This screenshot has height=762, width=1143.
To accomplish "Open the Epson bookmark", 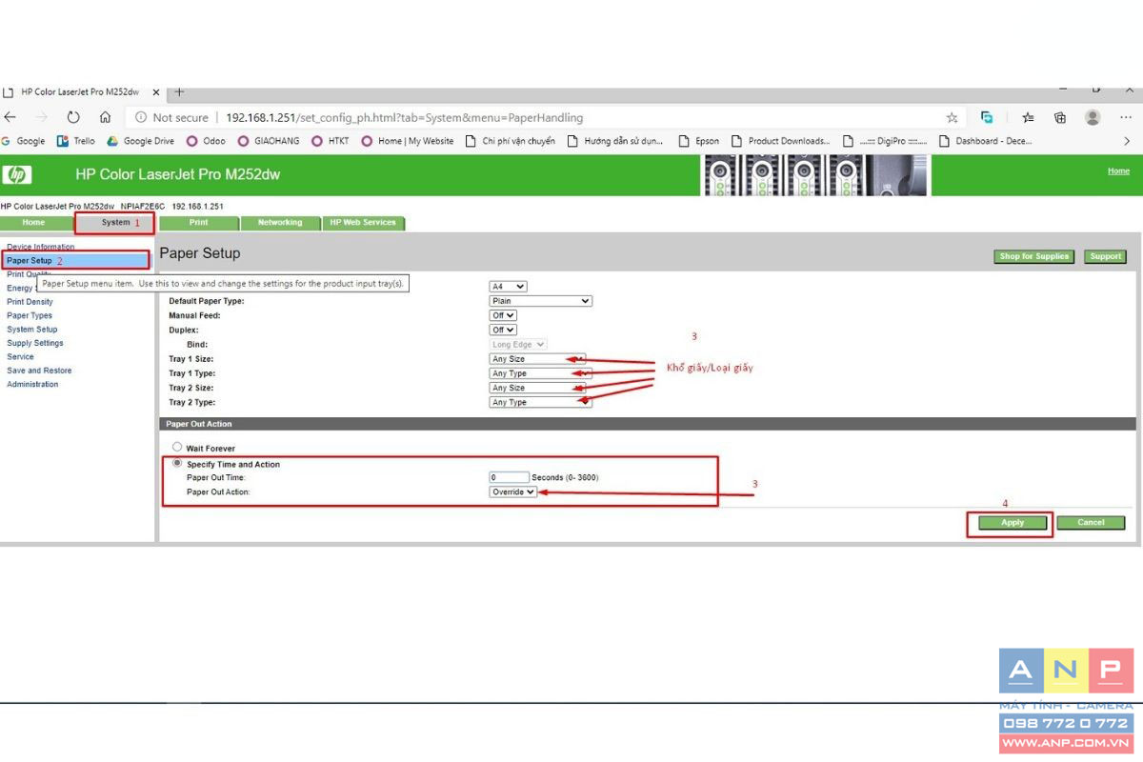I will click(699, 141).
